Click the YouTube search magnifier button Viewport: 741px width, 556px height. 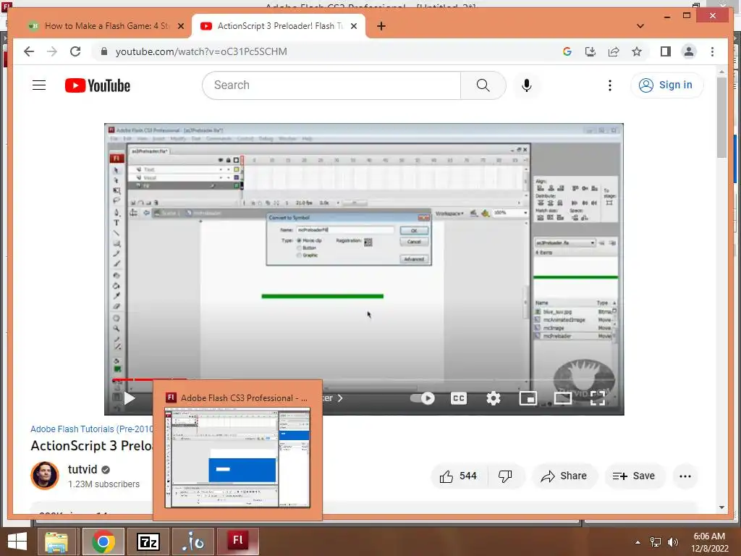483,85
